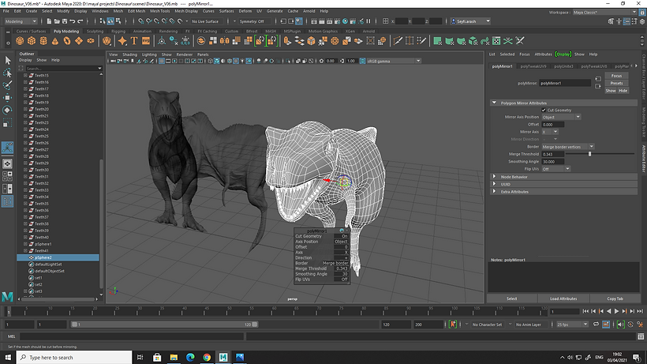Open the Mirror Axis Position dropdown
The height and width of the screenshot is (364, 647).
pos(561,117)
